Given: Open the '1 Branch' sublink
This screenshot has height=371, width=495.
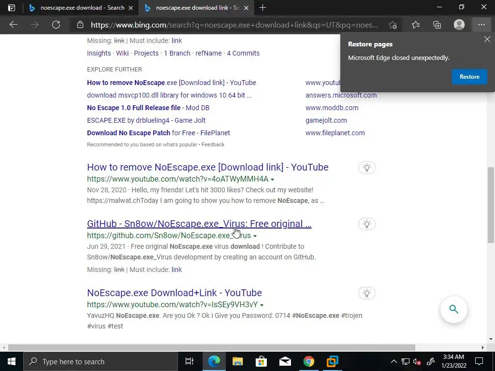Looking at the screenshot, I should click(x=177, y=53).
